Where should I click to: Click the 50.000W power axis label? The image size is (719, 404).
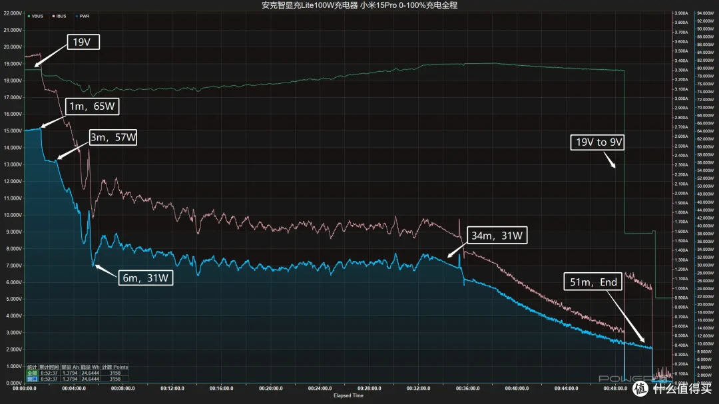click(705, 186)
